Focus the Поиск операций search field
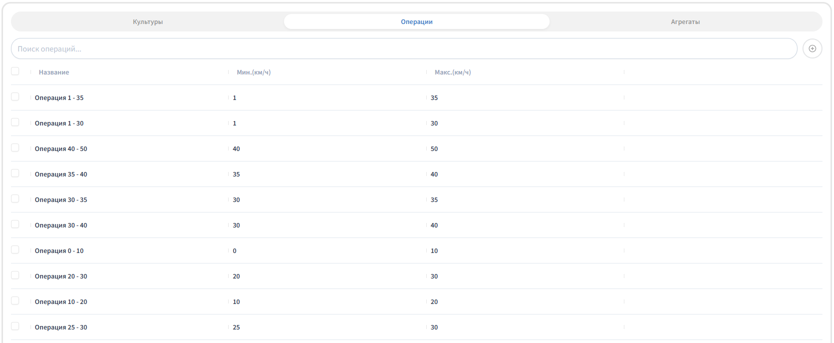The image size is (834, 343). click(x=404, y=48)
